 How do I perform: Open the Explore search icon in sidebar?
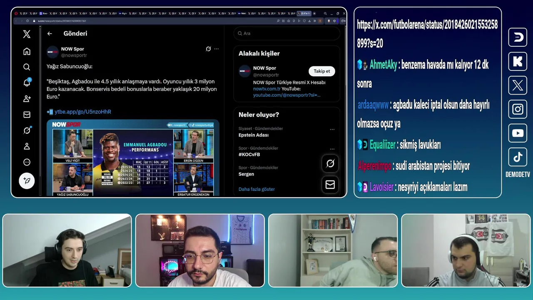pyautogui.click(x=27, y=67)
